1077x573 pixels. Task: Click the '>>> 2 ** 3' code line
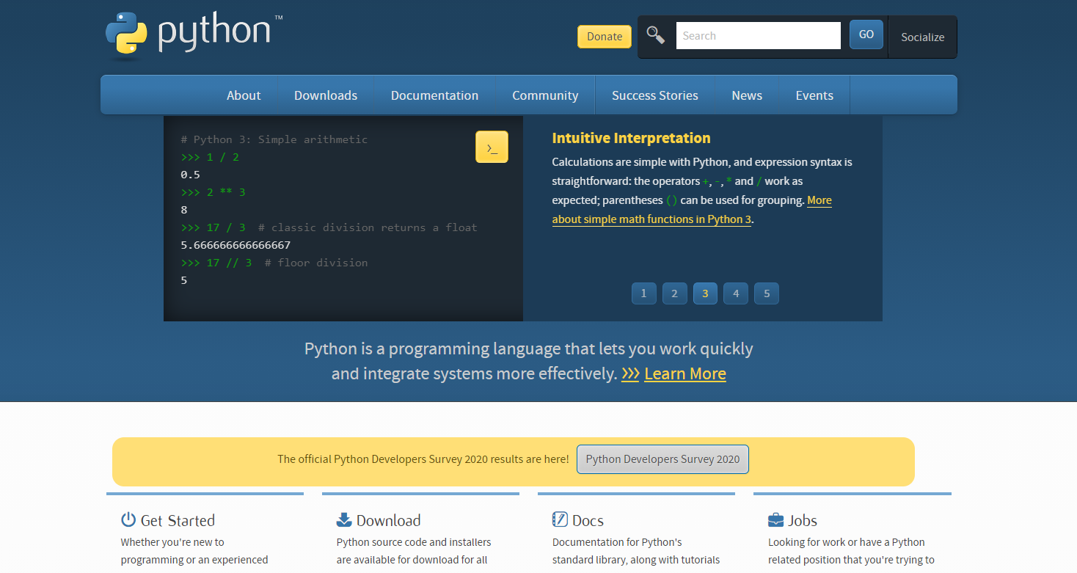point(213,192)
